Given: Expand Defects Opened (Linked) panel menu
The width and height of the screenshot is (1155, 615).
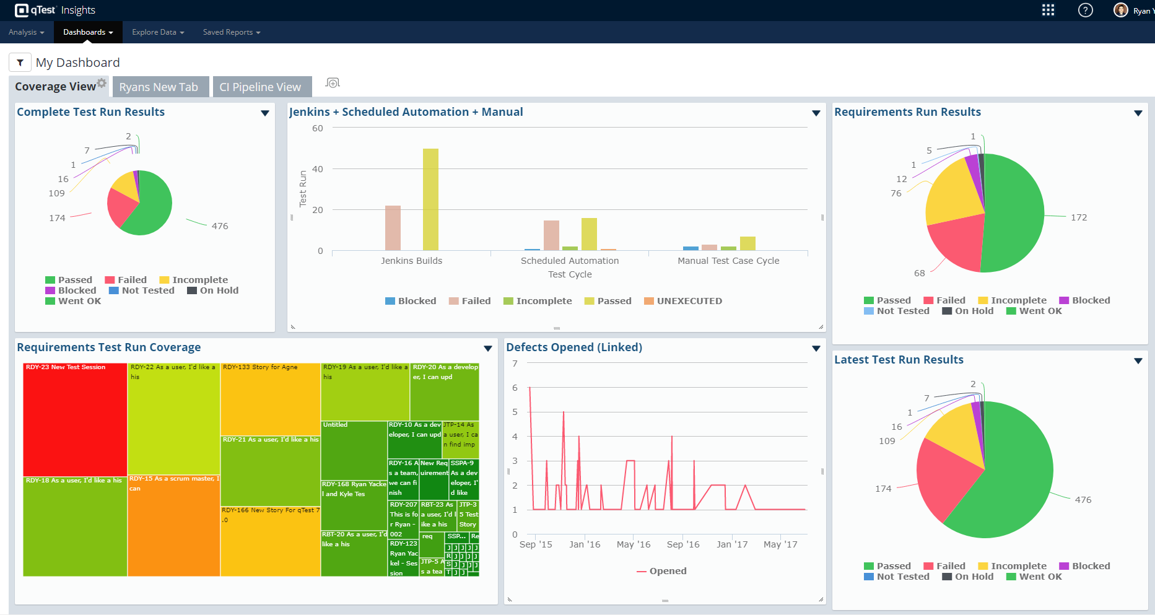Looking at the screenshot, I should [816, 348].
